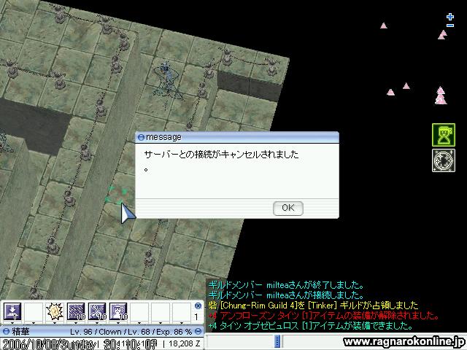Open the arrow under the face-portrait skill slot

(118, 322)
